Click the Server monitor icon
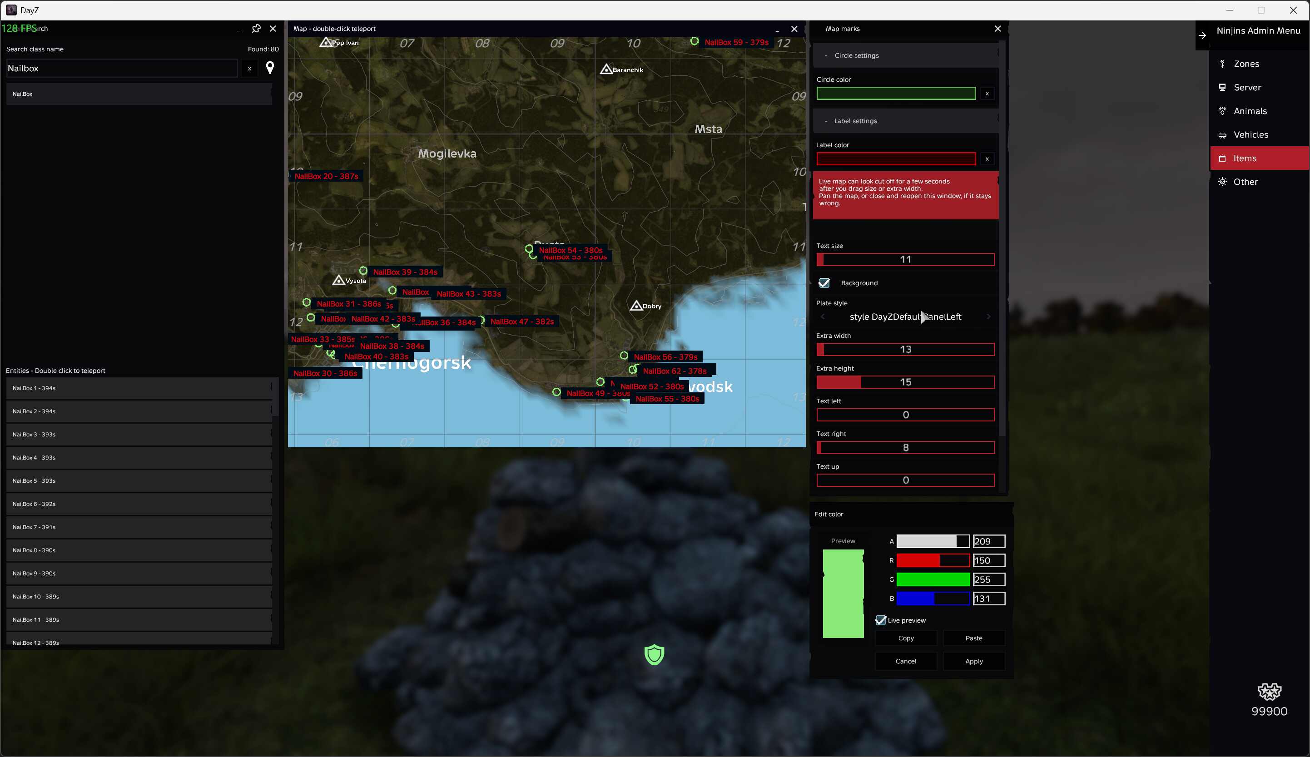 (x=1222, y=87)
